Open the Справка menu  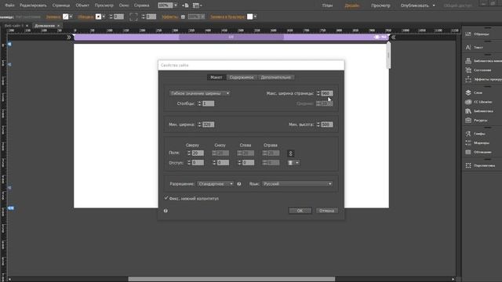tap(141, 5)
